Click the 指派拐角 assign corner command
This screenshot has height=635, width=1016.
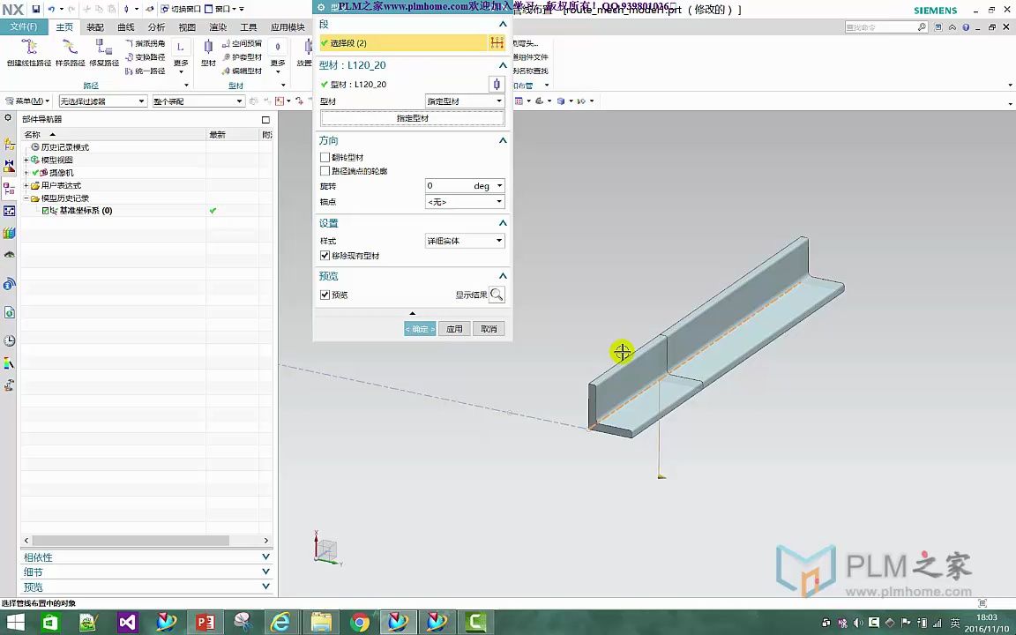pos(146,43)
